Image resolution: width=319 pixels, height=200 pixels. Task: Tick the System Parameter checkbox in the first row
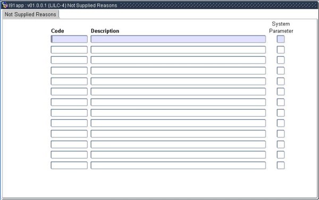[281, 39]
